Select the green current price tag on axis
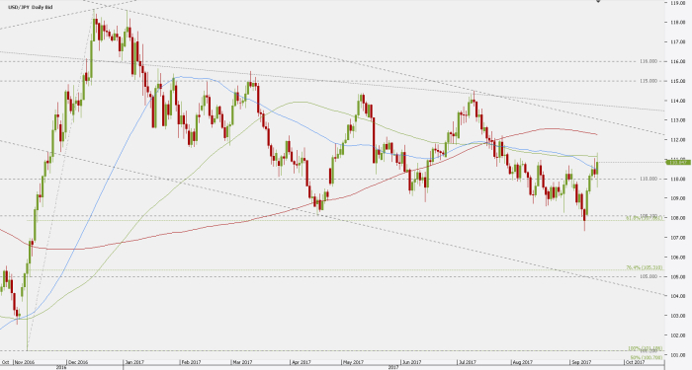 tap(677, 163)
